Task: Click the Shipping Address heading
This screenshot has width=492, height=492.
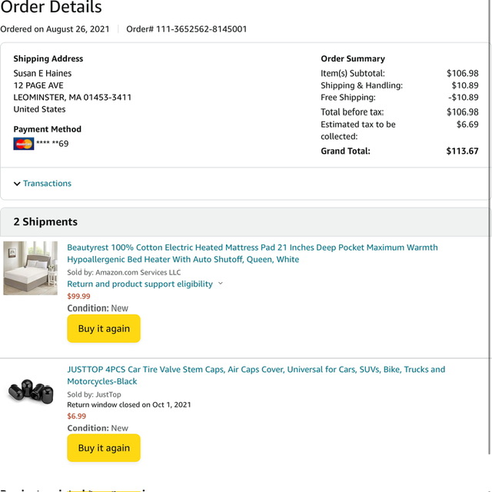Action: coord(48,58)
